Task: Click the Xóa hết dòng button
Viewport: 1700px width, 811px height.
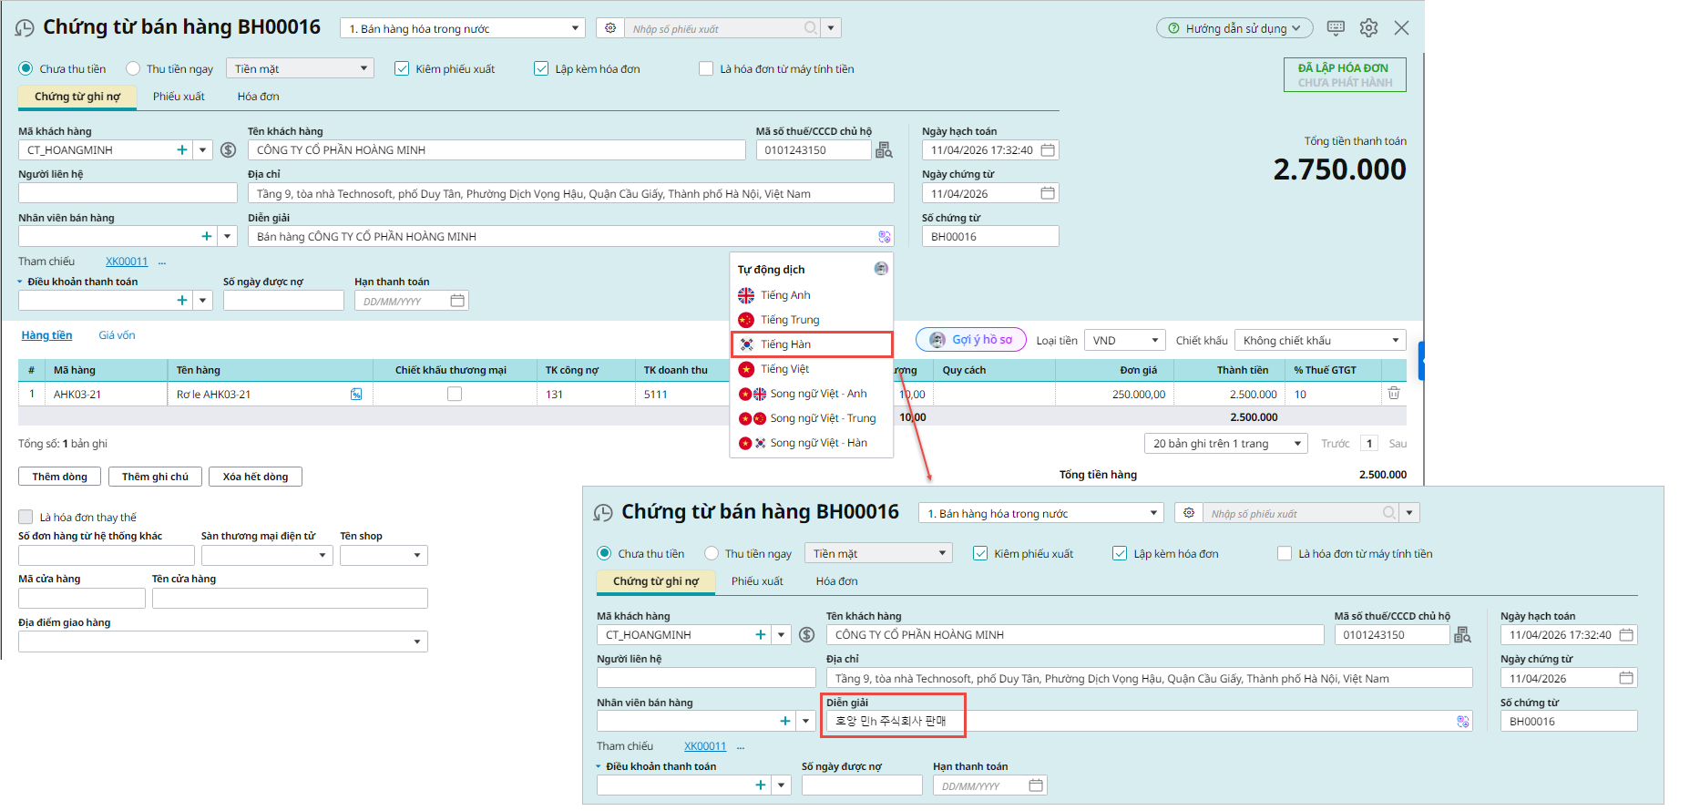Action: 256,477
